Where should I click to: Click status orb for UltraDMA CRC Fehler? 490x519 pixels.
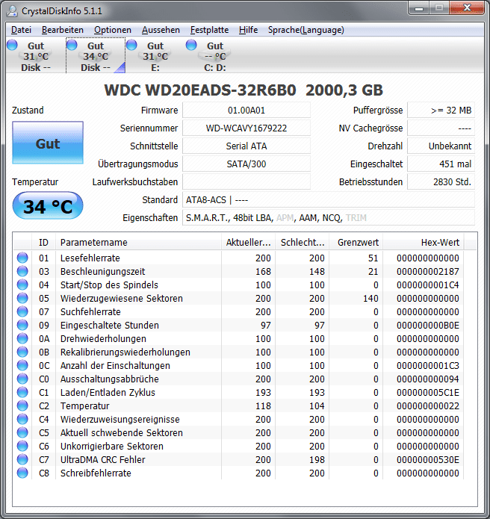tap(22, 459)
